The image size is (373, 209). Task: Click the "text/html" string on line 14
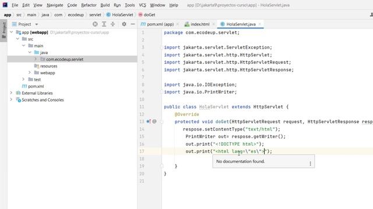pyautogui.click(x=261, y=129)
